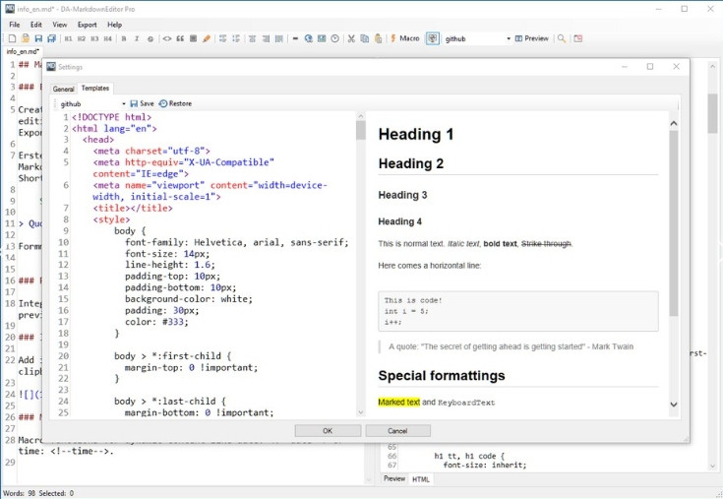The width and height of the screenshot is (723, 499).
Task: Click the magnifier search icon in toolbar
Action: pos(562,38)
